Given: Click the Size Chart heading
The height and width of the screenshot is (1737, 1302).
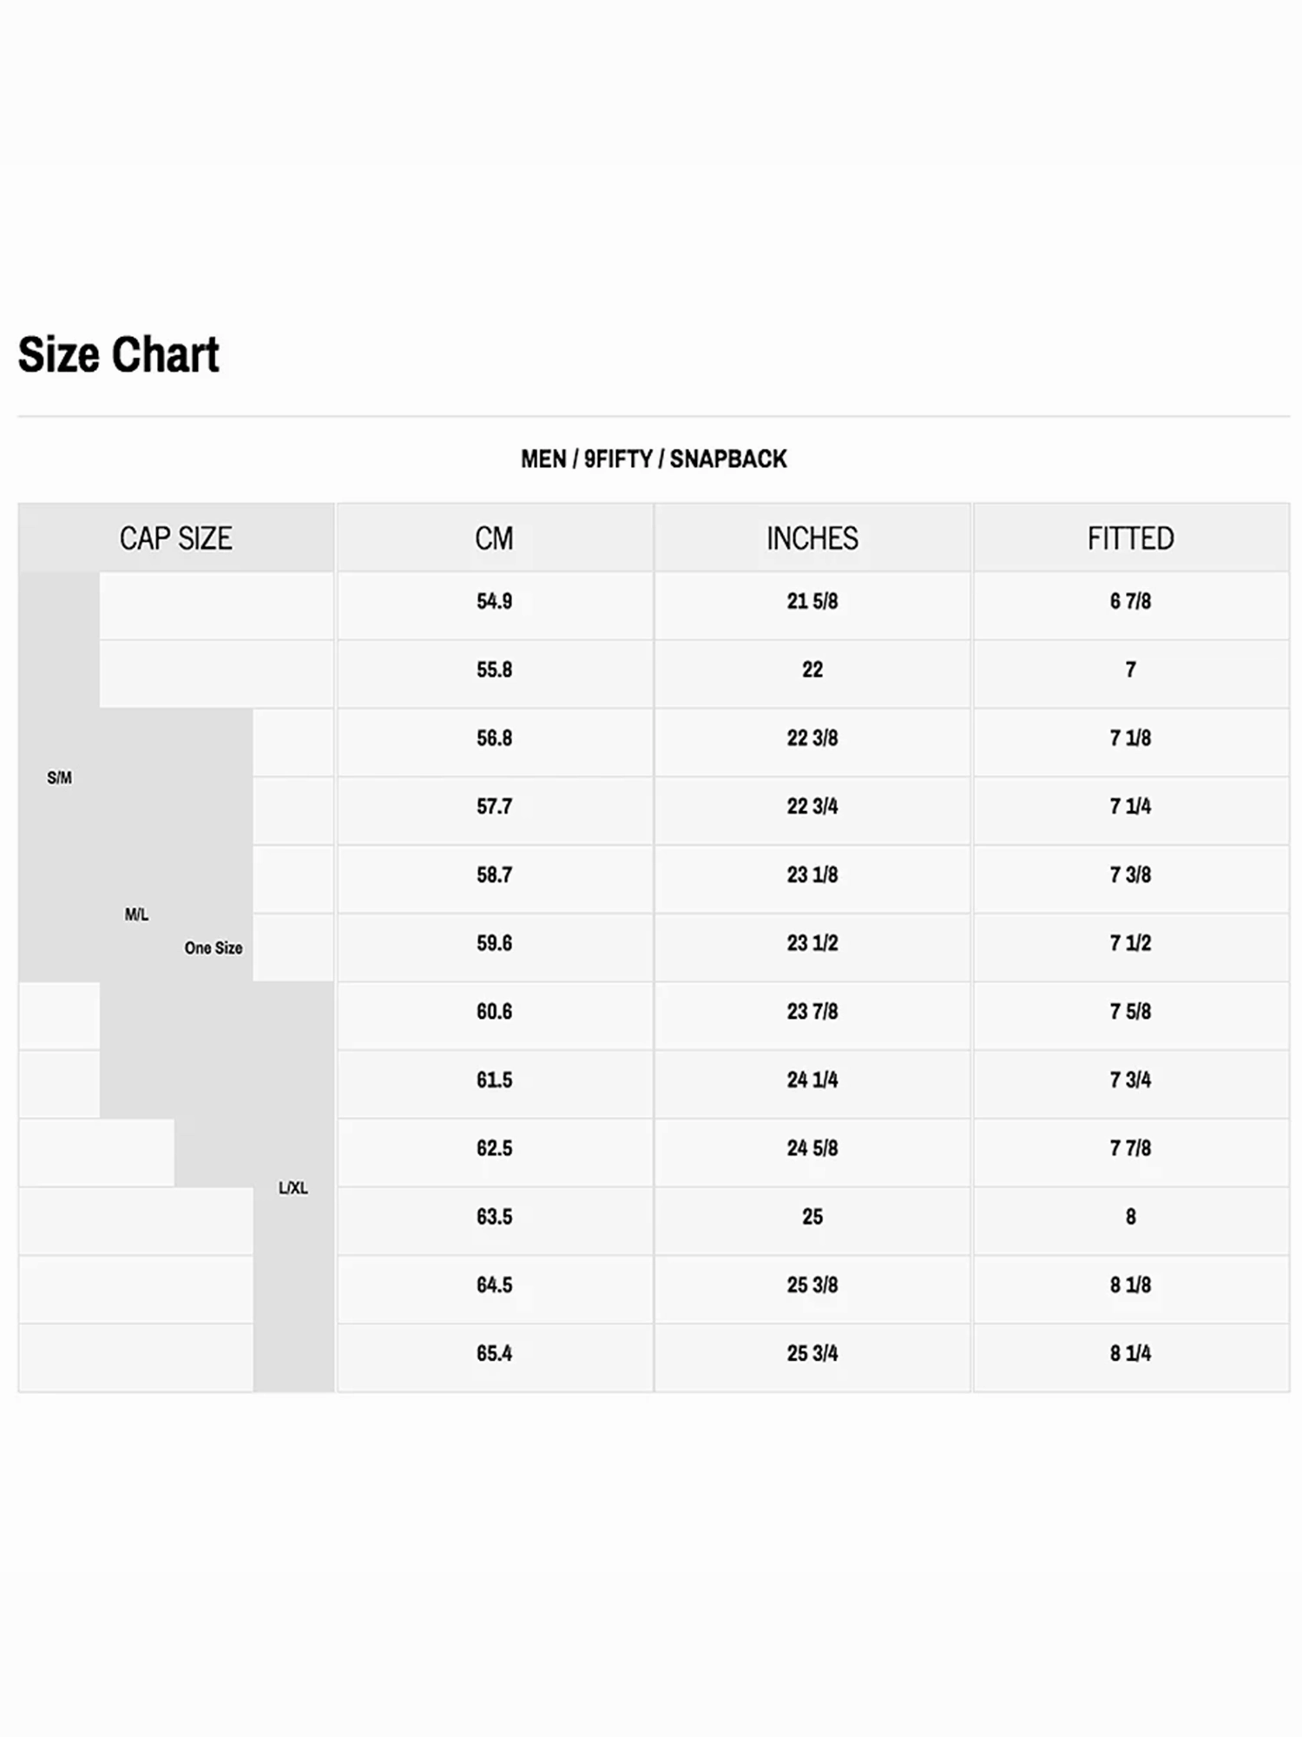Looking at the screenshot, I should pos(118,354).
